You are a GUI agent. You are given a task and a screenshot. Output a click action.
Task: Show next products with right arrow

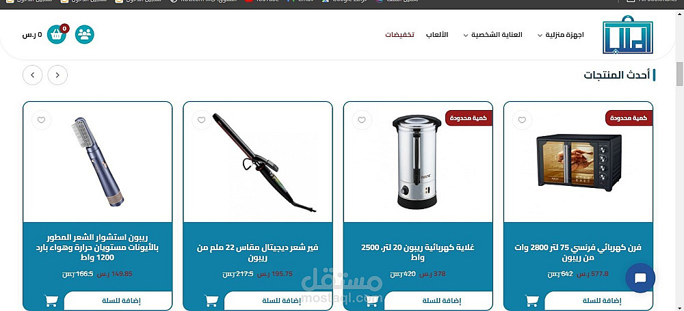coord(57,75)
